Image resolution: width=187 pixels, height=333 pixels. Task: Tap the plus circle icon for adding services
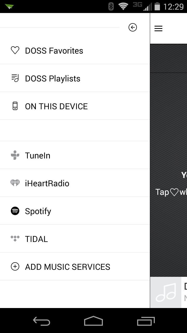coord(15,266)
